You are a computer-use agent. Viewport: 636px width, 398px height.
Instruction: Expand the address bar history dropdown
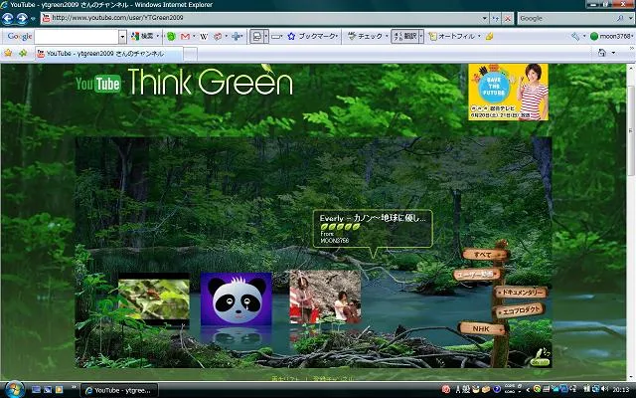click(485, 18)
